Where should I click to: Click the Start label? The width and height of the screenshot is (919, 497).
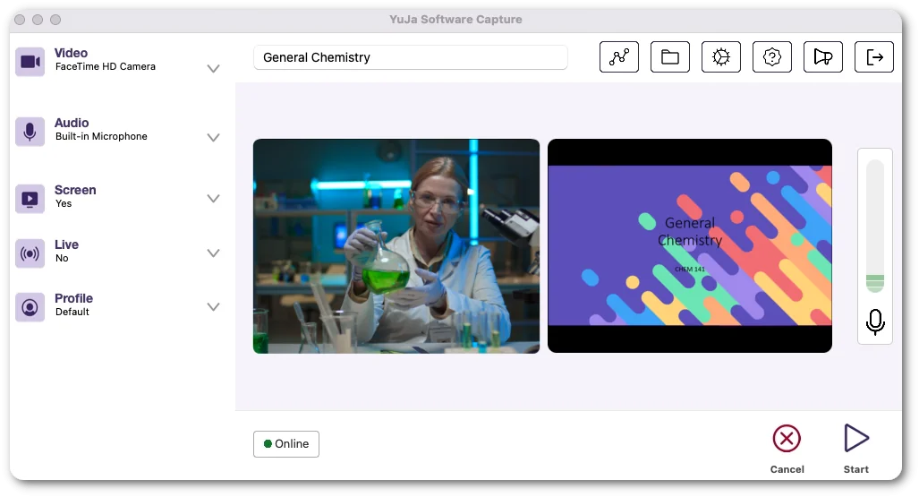tap(856, 469)
